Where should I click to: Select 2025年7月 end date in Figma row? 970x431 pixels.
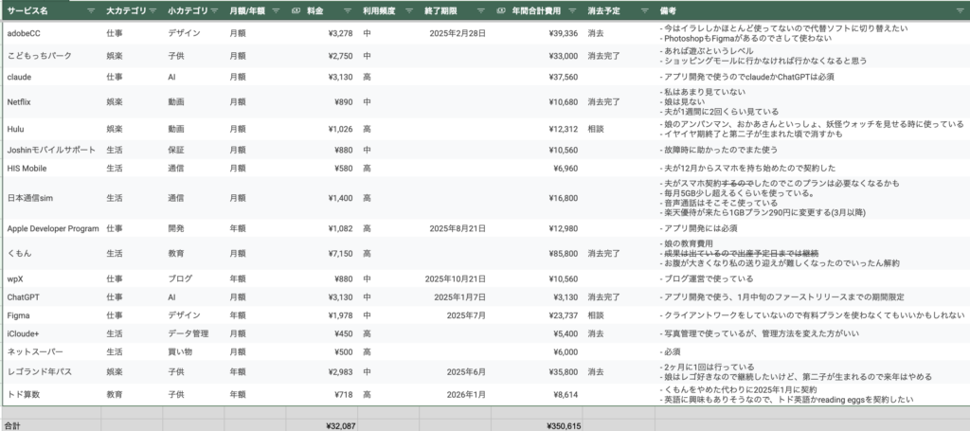coord(456,315)
